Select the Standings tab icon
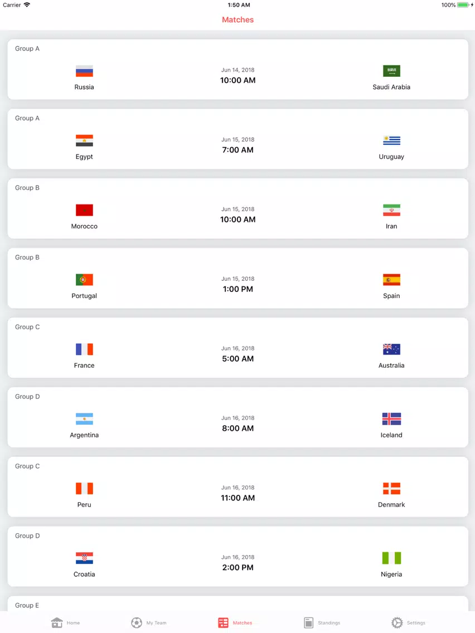475x633 pixels. [x=309, y=622]
